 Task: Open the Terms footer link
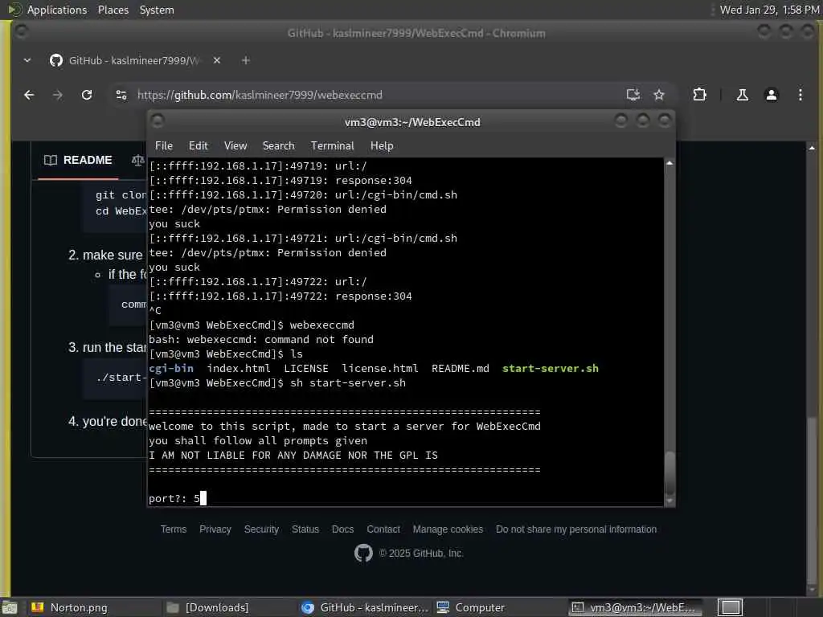pyautogui.click(x=174, y=529)
